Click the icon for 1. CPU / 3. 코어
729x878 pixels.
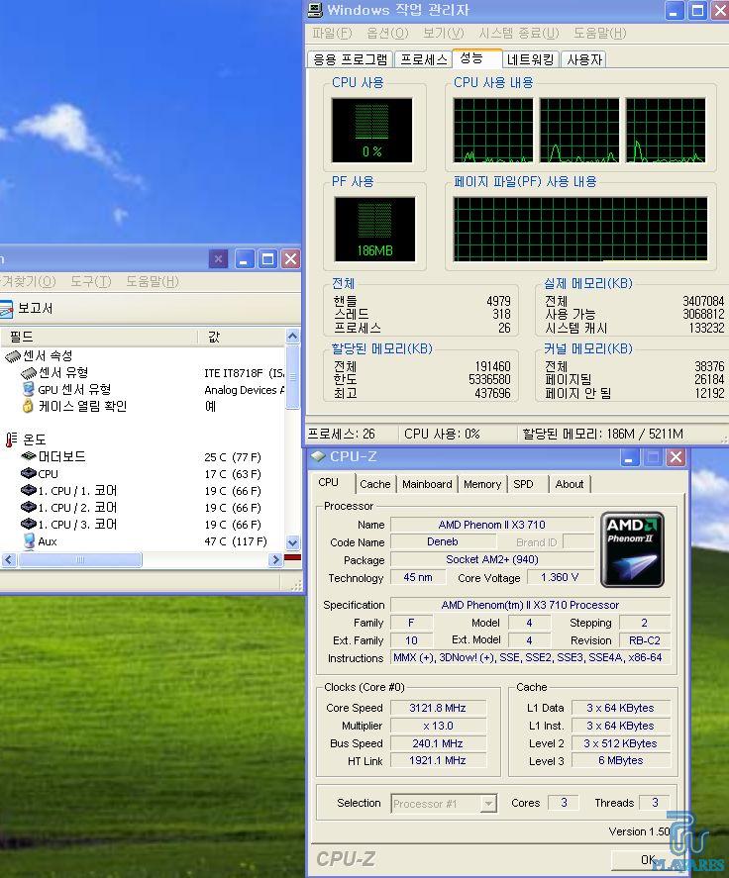click(x=28, y=524)
